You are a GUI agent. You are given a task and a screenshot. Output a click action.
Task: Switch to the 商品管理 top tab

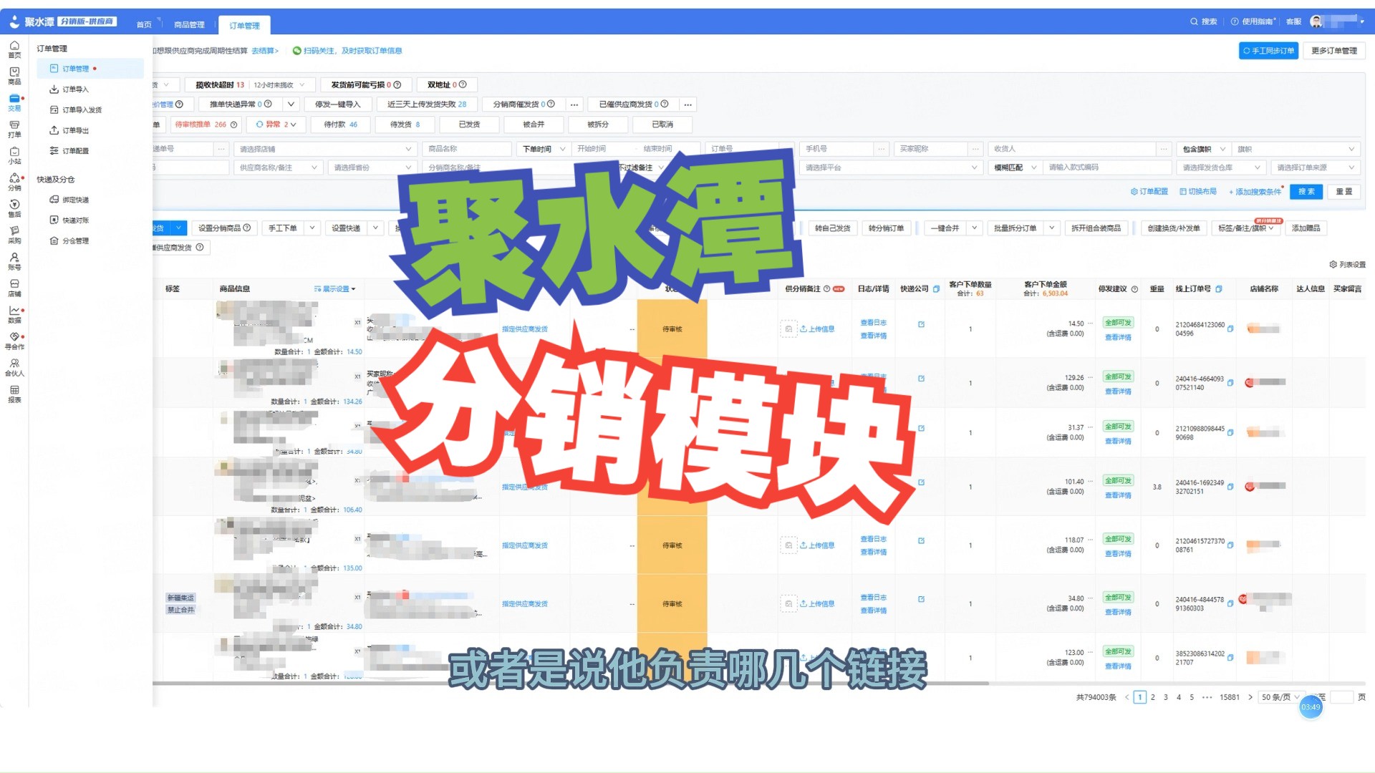[x=189, y=25]
